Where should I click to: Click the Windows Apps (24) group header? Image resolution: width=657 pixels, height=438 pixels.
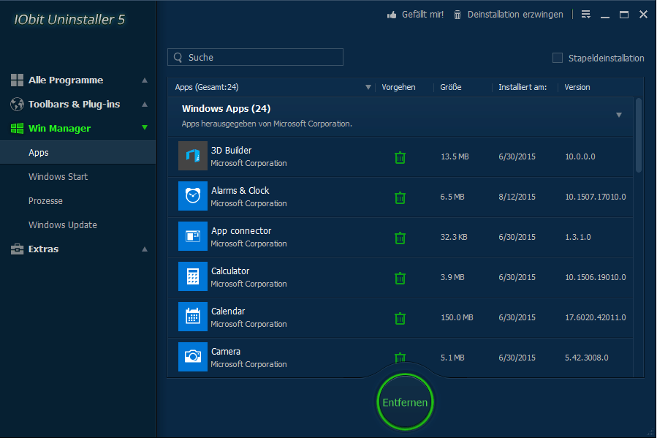(401, 117)
